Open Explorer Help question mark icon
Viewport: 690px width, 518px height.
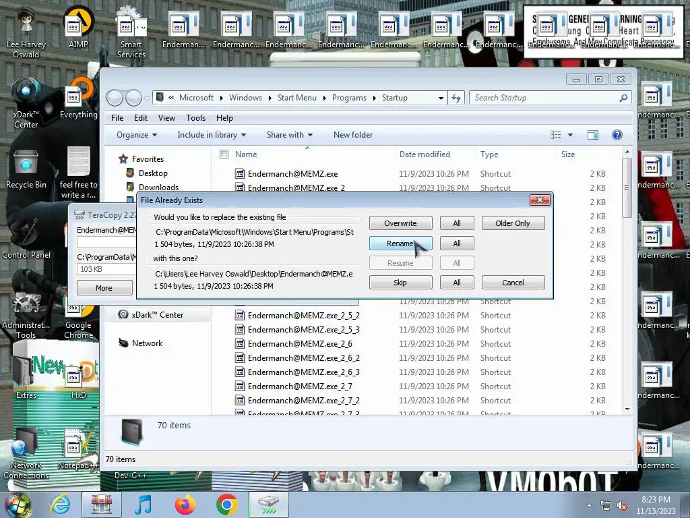pos(617,135)
